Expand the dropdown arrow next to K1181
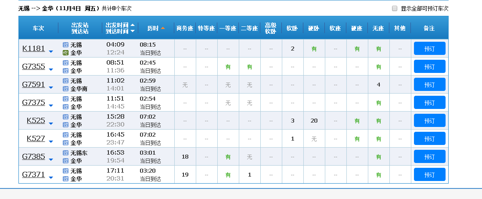This screenshot has height=199, width=482. tap(51, 51)
